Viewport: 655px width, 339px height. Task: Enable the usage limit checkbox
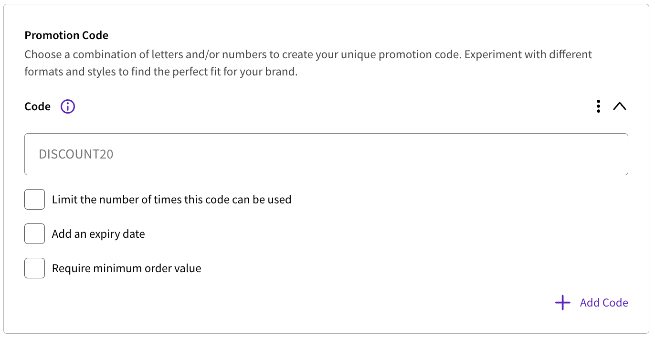click(35, 200)
